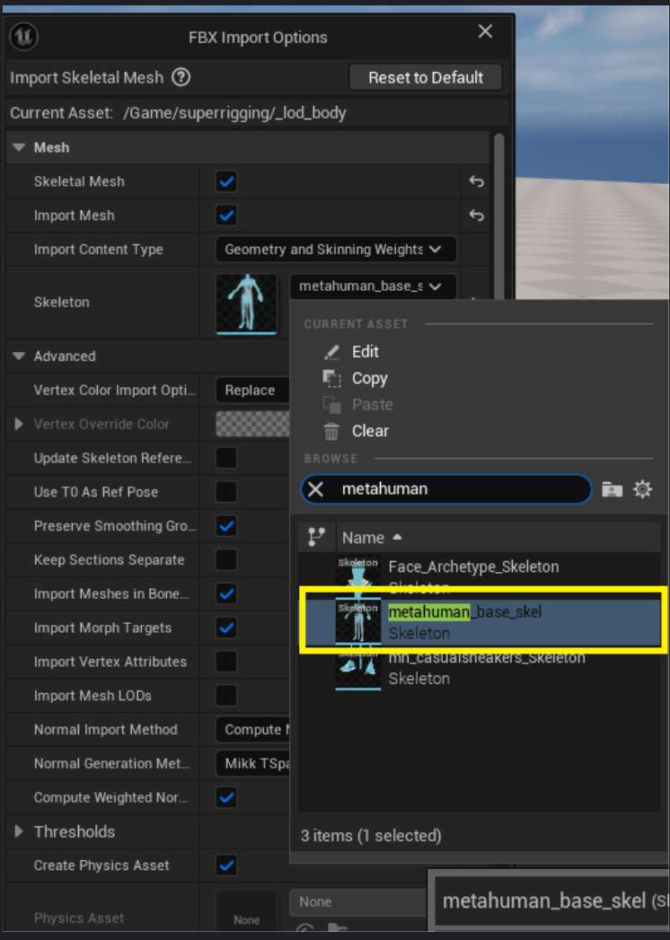Image resolution: width=670 pixels, height=940 pixels.
Task: Choose Clear from Current Asset menu
Action: (x=370, y=431)
